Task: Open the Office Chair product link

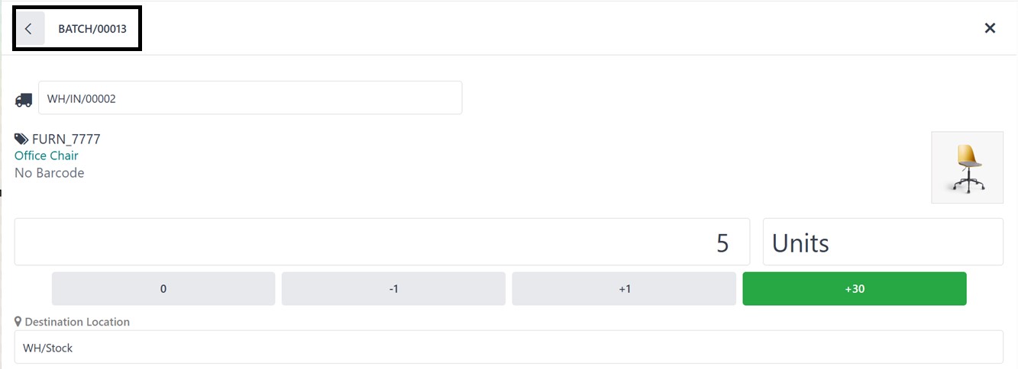Action: pyautogui.click(x=47, y=156)
